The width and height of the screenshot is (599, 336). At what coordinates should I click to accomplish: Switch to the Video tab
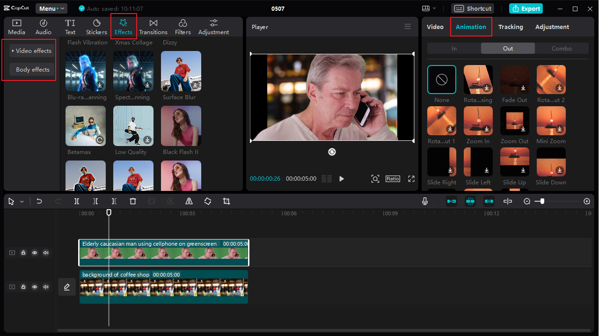pyautogui.click(x=435, y=27)
